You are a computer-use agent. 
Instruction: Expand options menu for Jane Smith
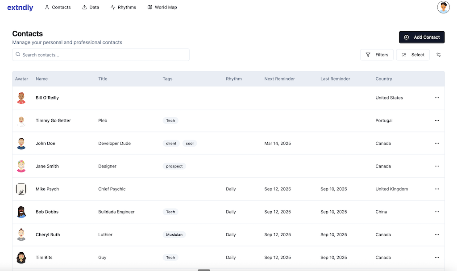(x=436, y=166)
